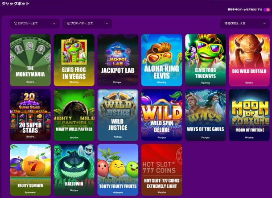Expand the provider filter dropdown
Screen dimensions: 272x198
point(87,23)
